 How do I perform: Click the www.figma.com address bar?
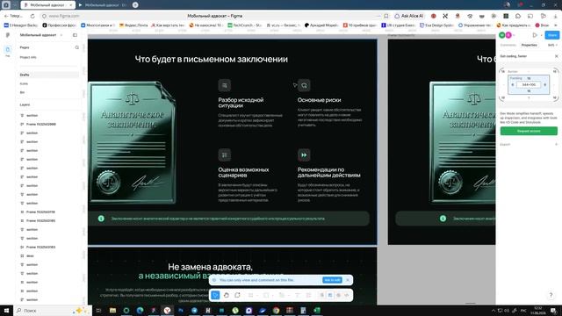[64, 16]
